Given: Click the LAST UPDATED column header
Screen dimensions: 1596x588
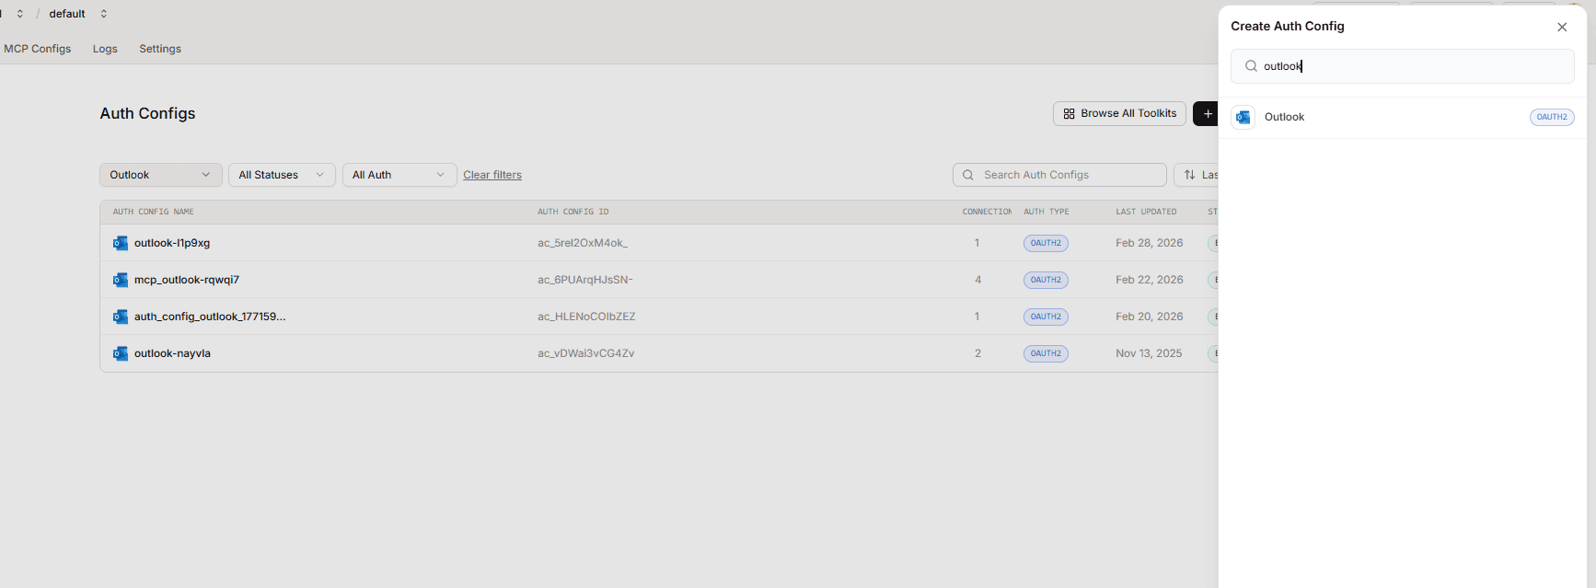Looking at the screenshot, I should coord(1146,212).
